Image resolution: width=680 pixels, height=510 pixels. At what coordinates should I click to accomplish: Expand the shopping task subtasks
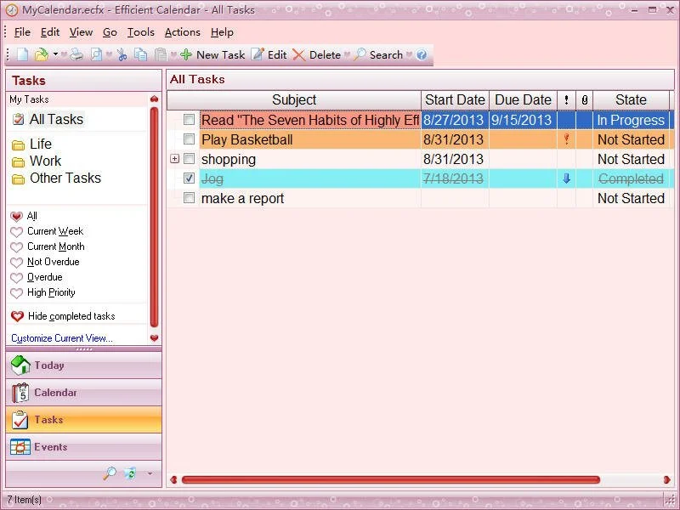coord(174,159)
